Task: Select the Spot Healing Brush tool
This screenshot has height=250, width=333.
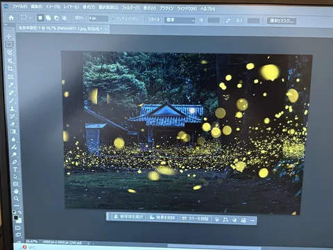Action: click(12, 93)
